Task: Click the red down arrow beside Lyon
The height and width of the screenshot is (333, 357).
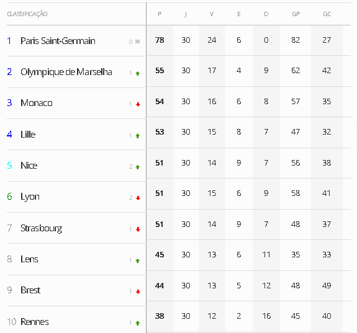Action: tap(138, 198)
